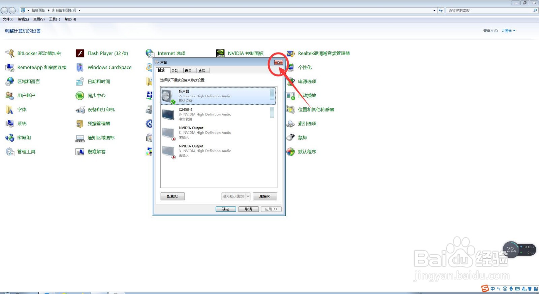This screenshot has width=539, height=294.
Task: Expand the 设为默认值 dropdown arrow
Action: coord(248,196)
